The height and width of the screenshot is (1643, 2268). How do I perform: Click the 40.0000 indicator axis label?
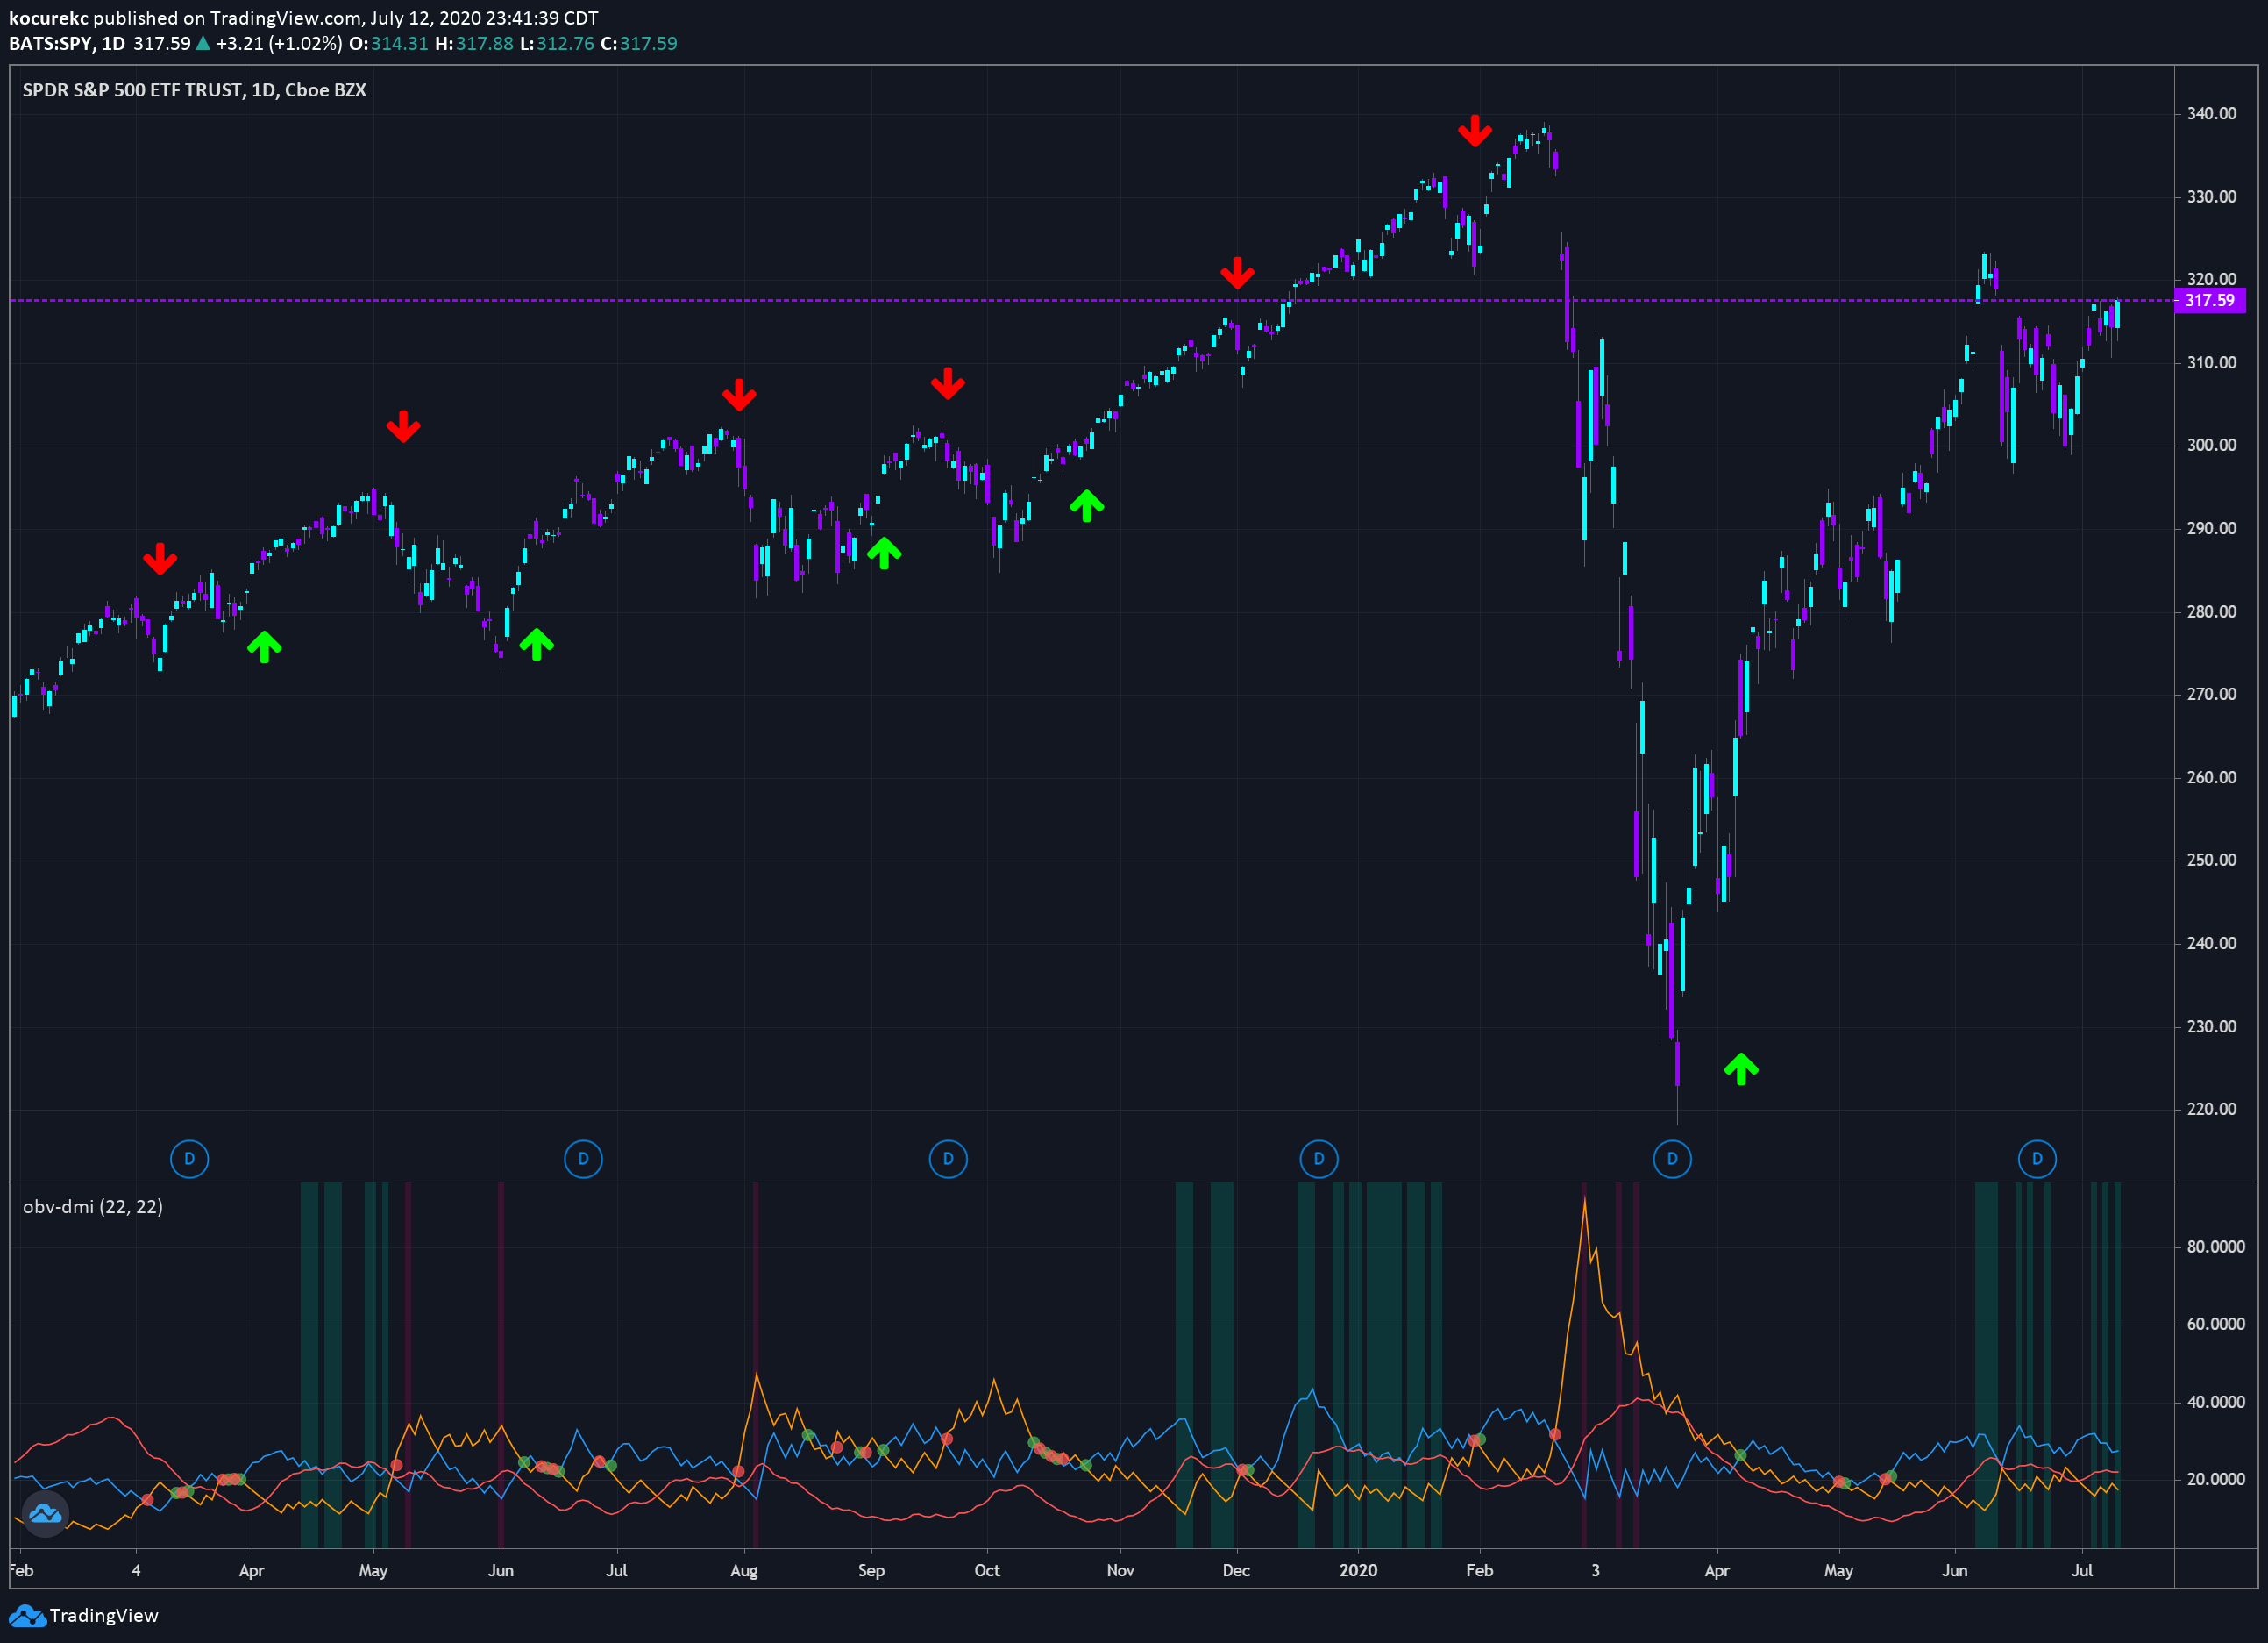(x=2216, y=1402)
